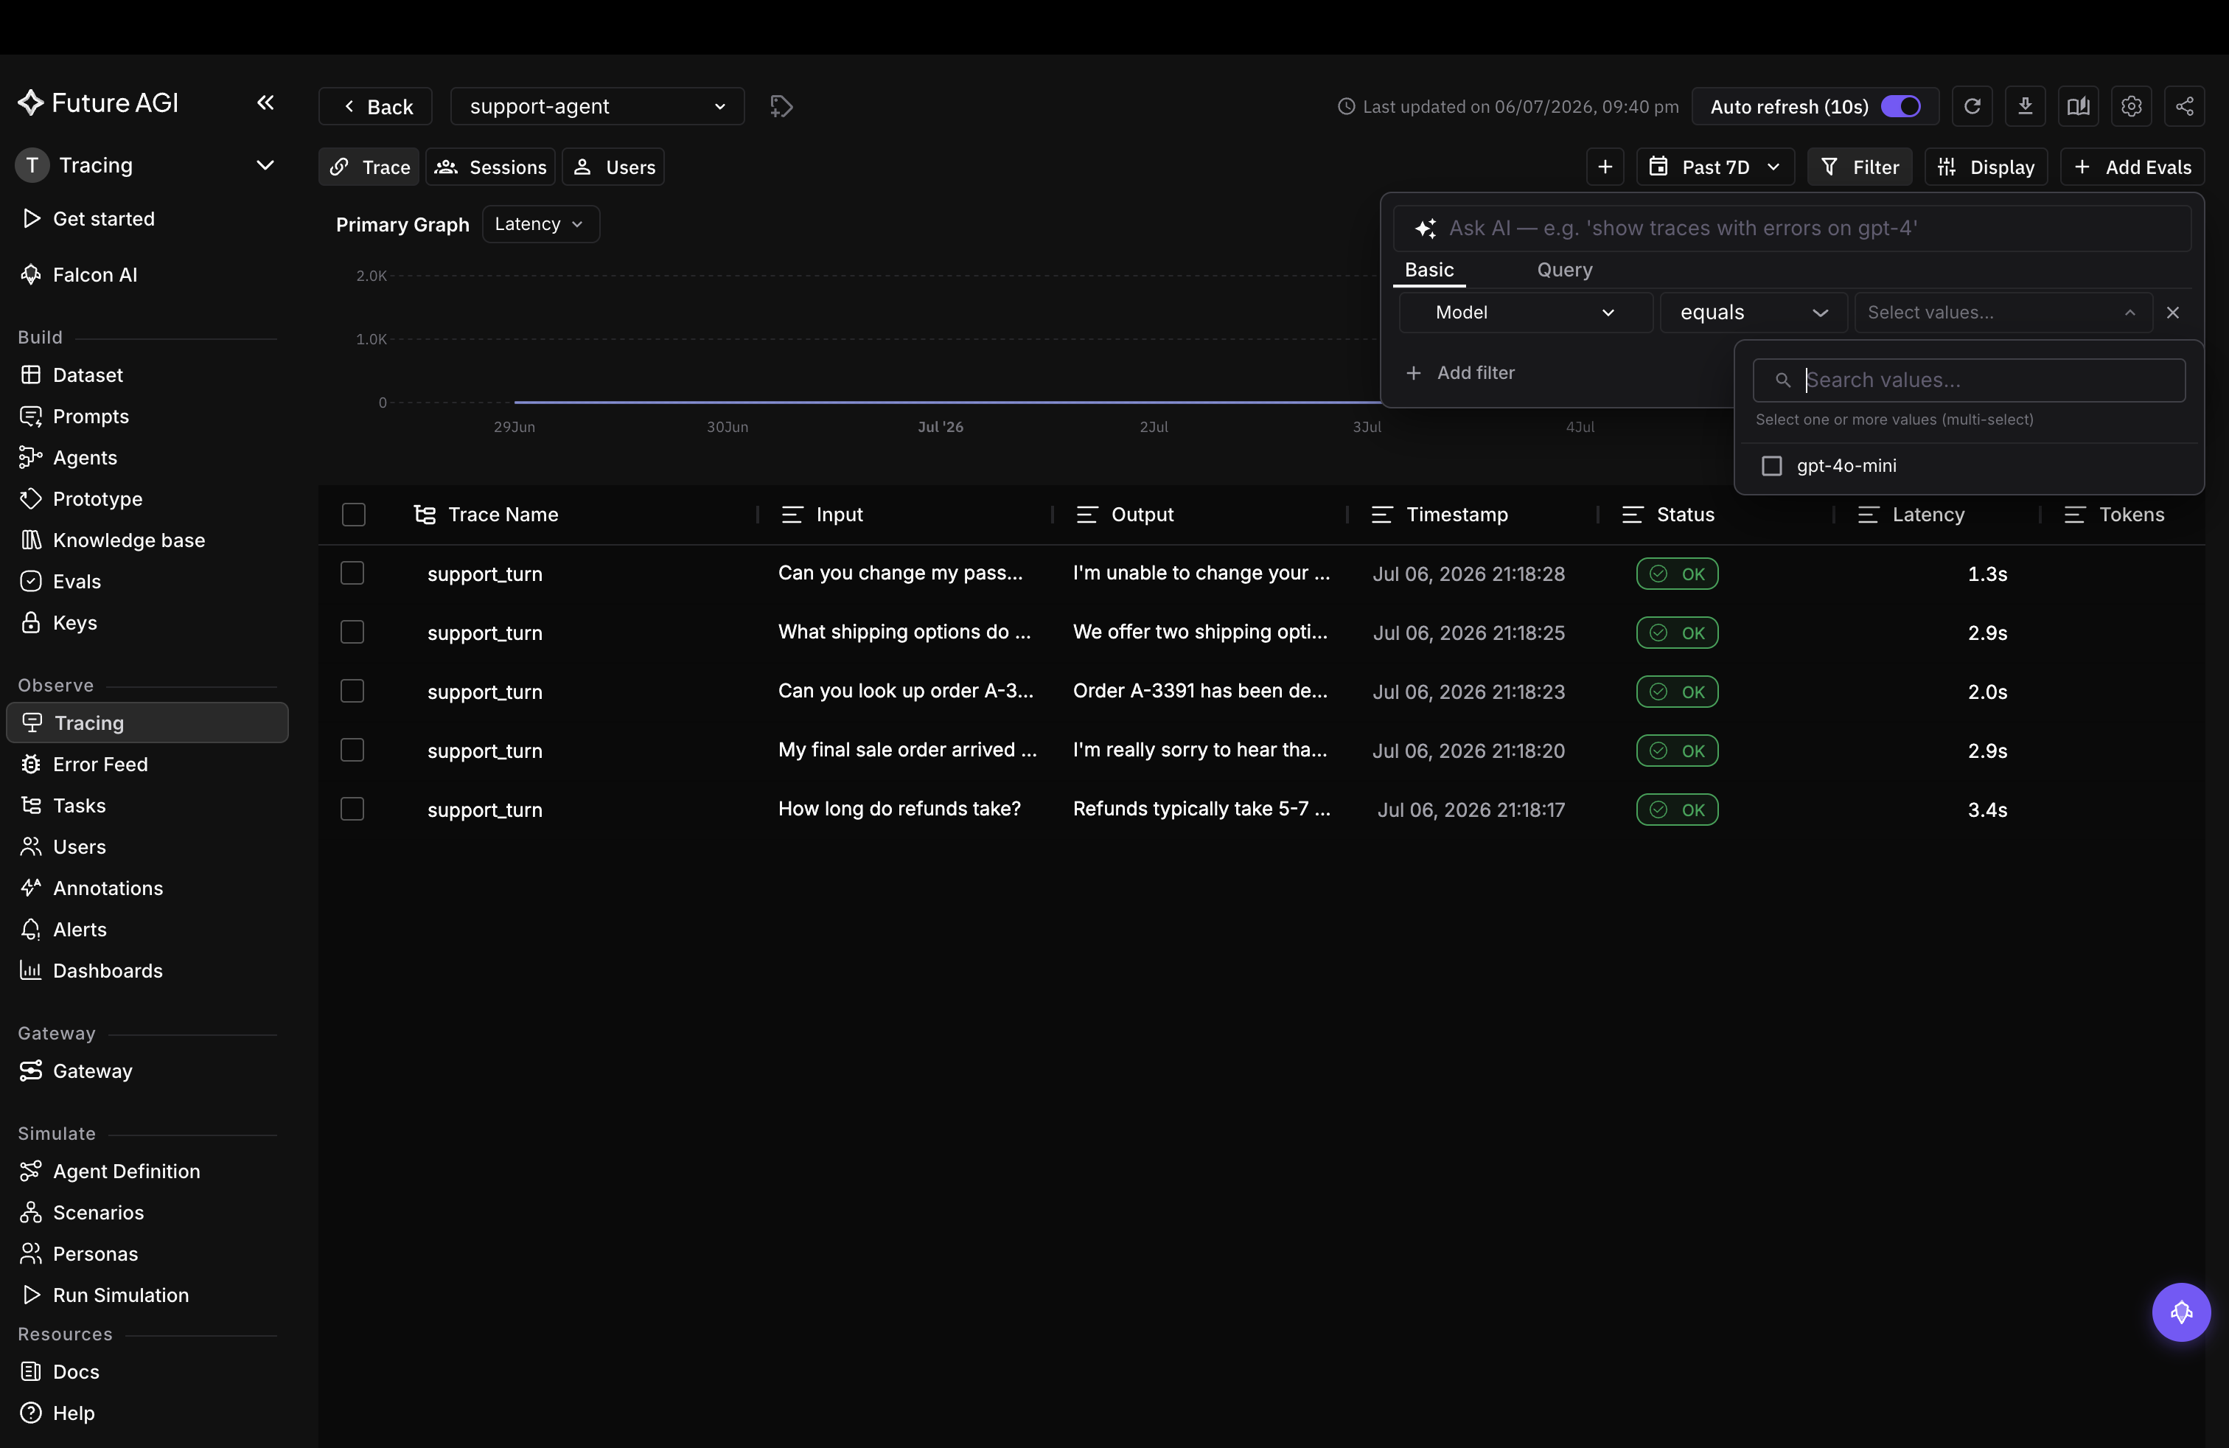Viewport: 2229px width, 1448px height.
Task: Open the Display options button
Action: click(x=1986, y=167)
